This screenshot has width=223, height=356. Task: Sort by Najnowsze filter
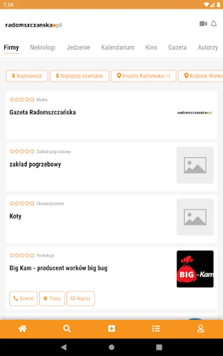click(27, 76)
